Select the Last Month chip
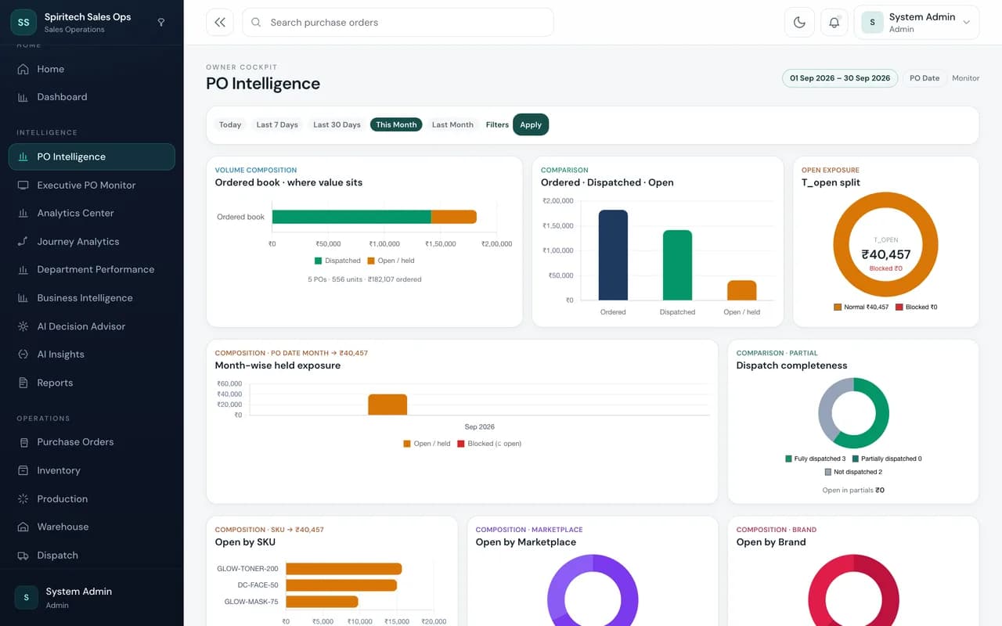 pos(452,124)
